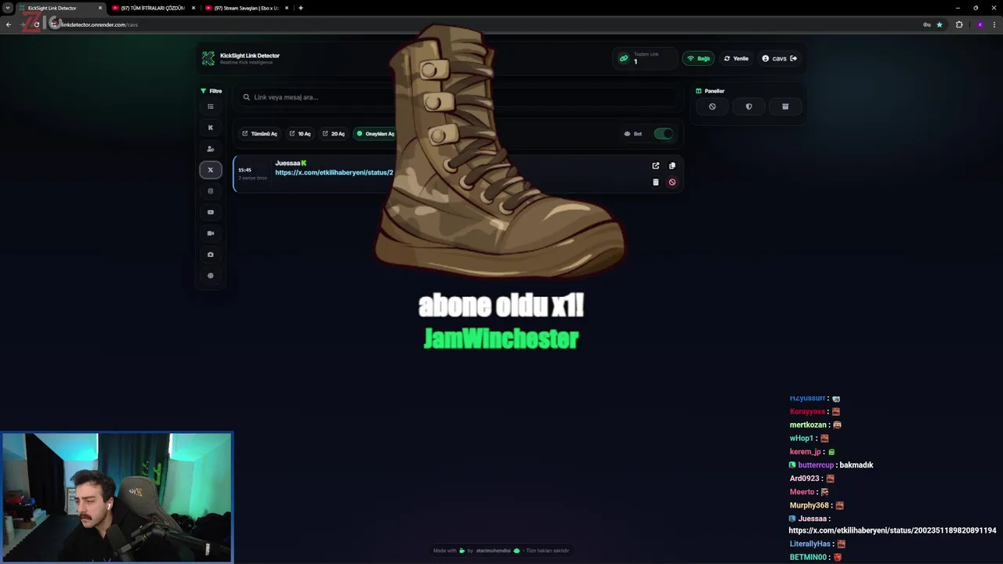Click the Tümünü Aç button
This screenshot has height=564, width=1003.
(x=259, y=134)
